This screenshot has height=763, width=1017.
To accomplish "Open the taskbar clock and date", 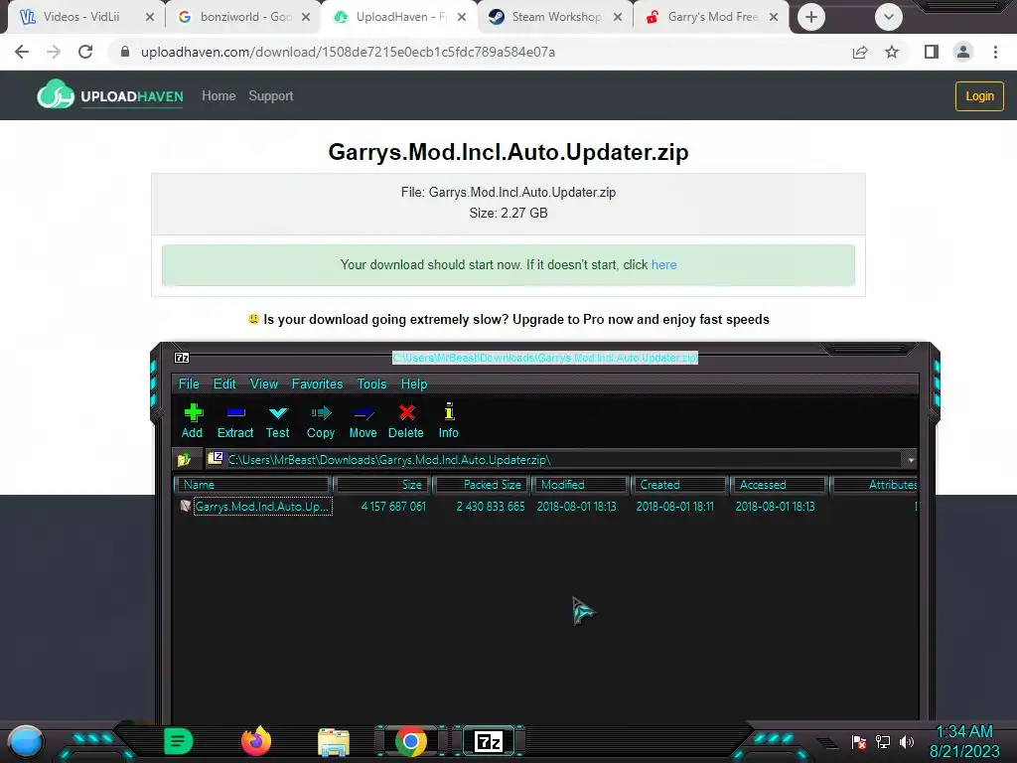I will coord(964,741).
